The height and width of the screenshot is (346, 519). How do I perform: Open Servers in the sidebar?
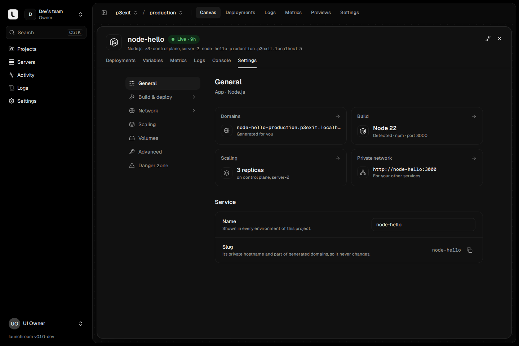tap(46, 62)
